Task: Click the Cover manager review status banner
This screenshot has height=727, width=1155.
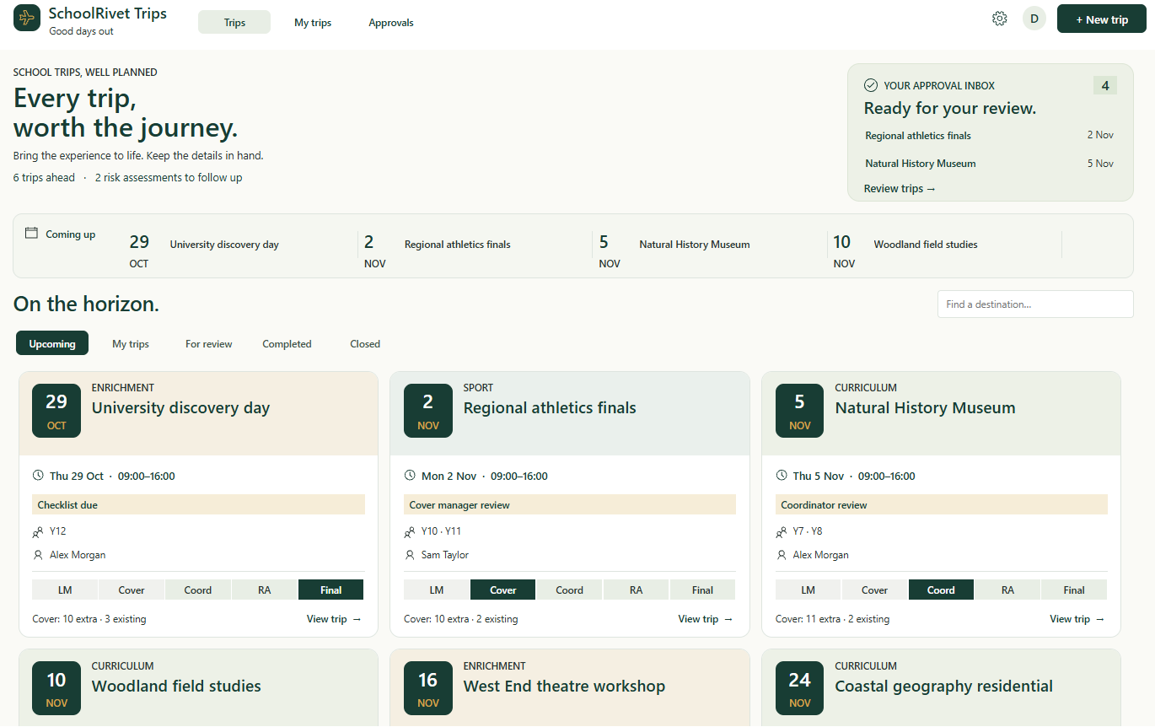Action: point(570,504)
